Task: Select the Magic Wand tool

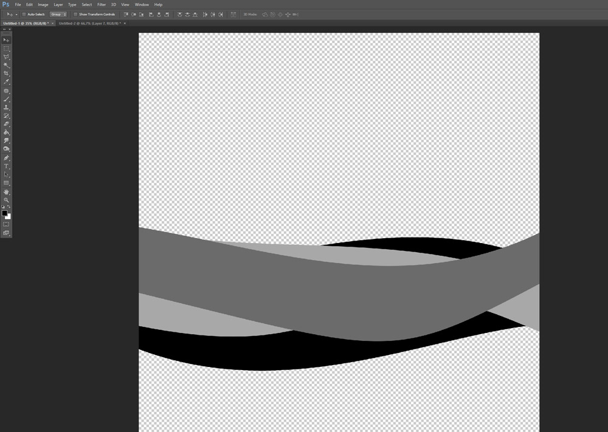Action: point(7,64)
